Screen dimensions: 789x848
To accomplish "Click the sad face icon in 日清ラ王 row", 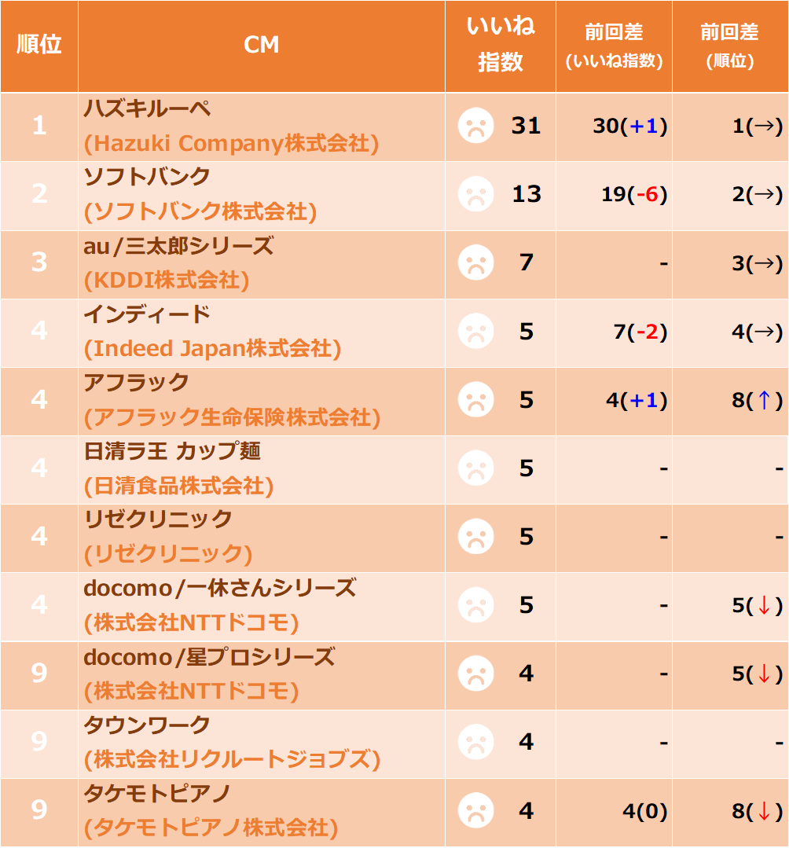I will [x=476, y=468].
